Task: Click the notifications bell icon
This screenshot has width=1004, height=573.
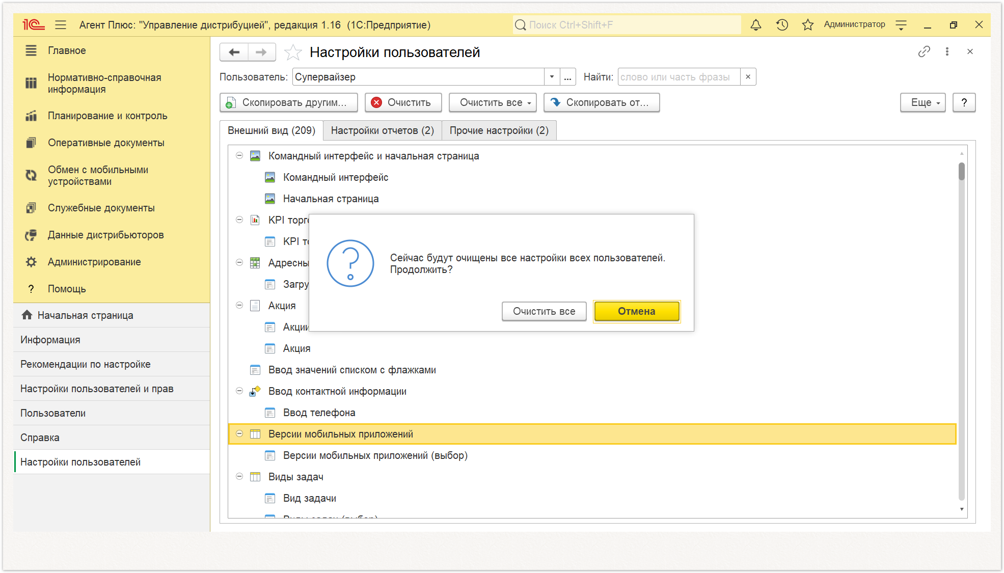Action: (756, 24)
